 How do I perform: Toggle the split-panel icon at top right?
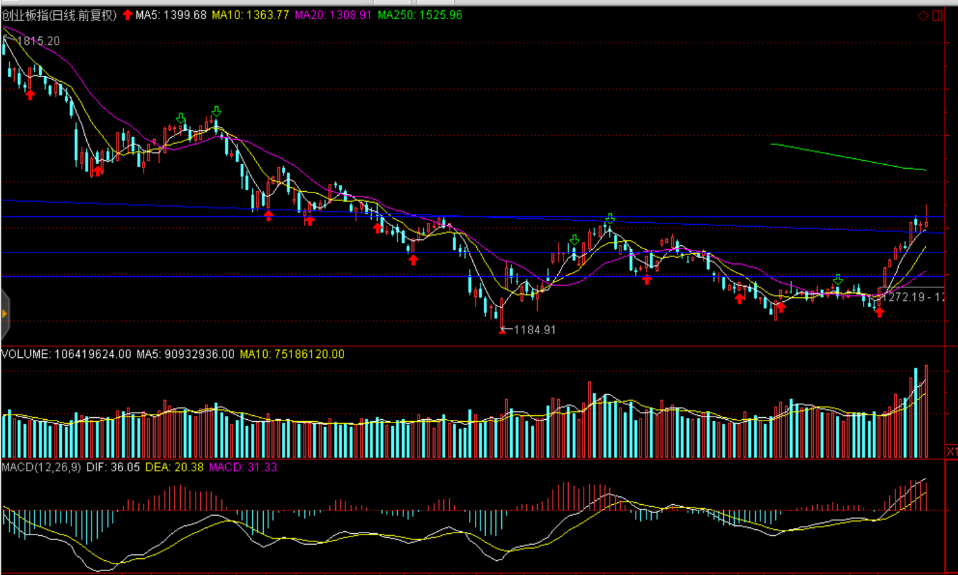tap(937, 15)
